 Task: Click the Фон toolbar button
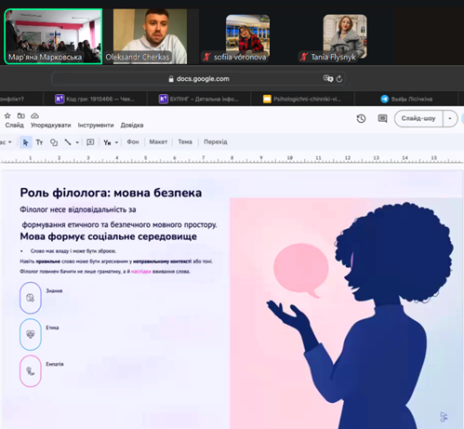point(133,141)
